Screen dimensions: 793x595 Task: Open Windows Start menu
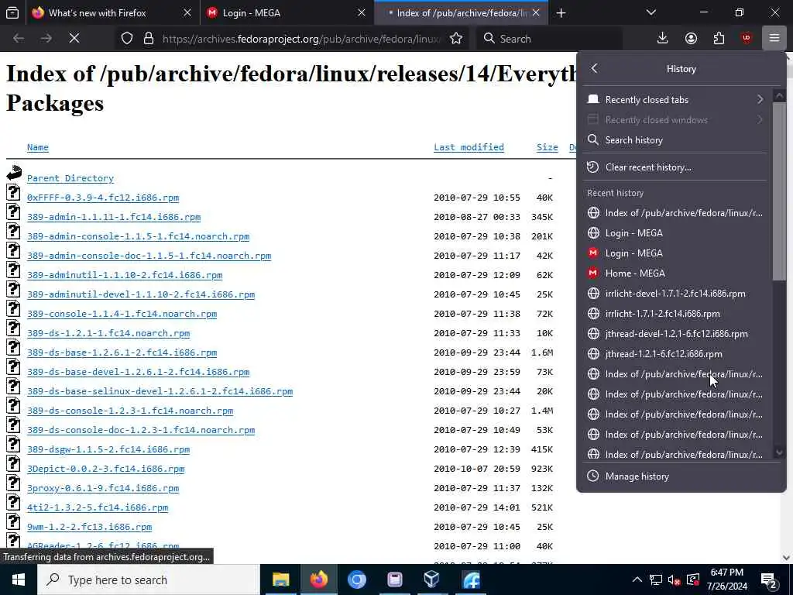point(19,580)
